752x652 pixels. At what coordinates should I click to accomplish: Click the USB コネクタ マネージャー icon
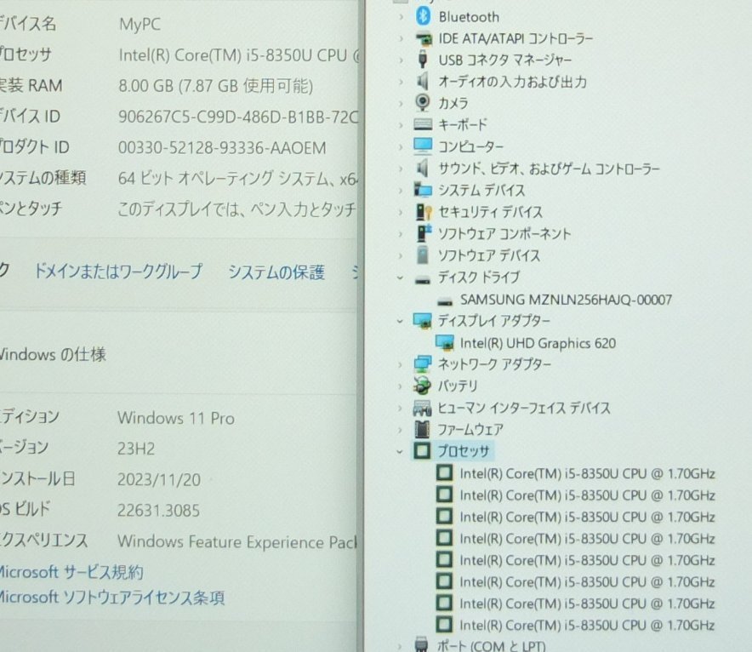pyautogui.click(x=423, y=60)
